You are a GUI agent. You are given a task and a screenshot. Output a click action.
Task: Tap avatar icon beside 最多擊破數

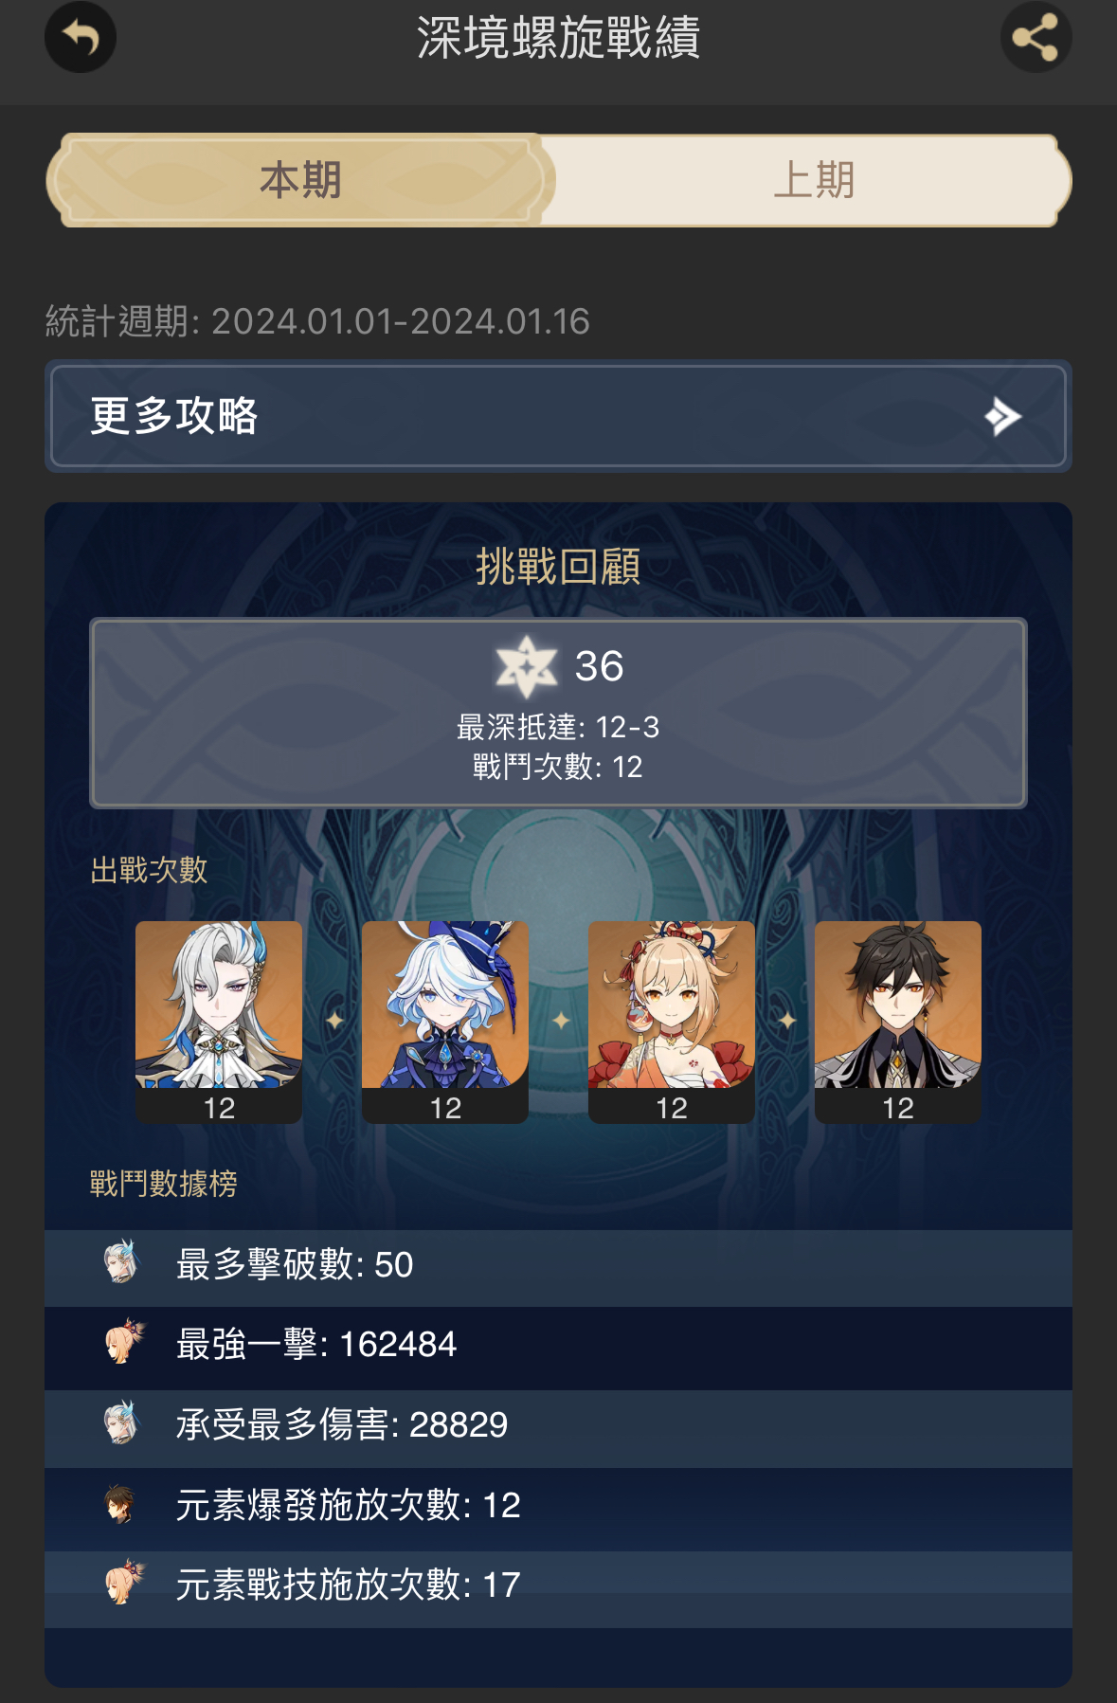(122, 1262)
